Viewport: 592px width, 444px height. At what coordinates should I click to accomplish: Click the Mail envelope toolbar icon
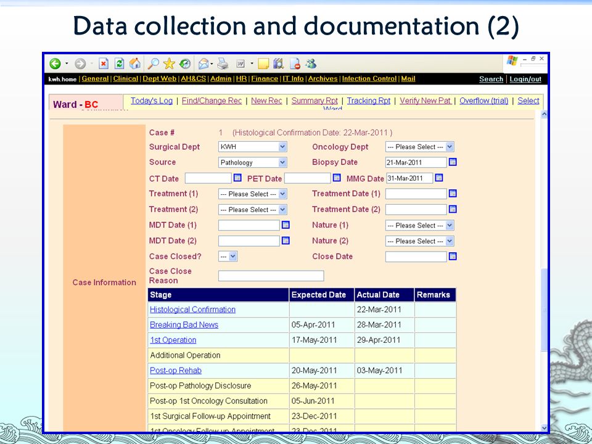(203, 64)
